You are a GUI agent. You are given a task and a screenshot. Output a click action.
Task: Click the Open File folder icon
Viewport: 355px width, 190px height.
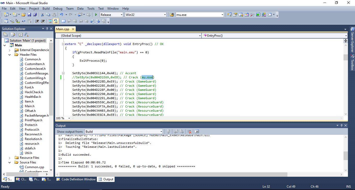coord(23,15)
